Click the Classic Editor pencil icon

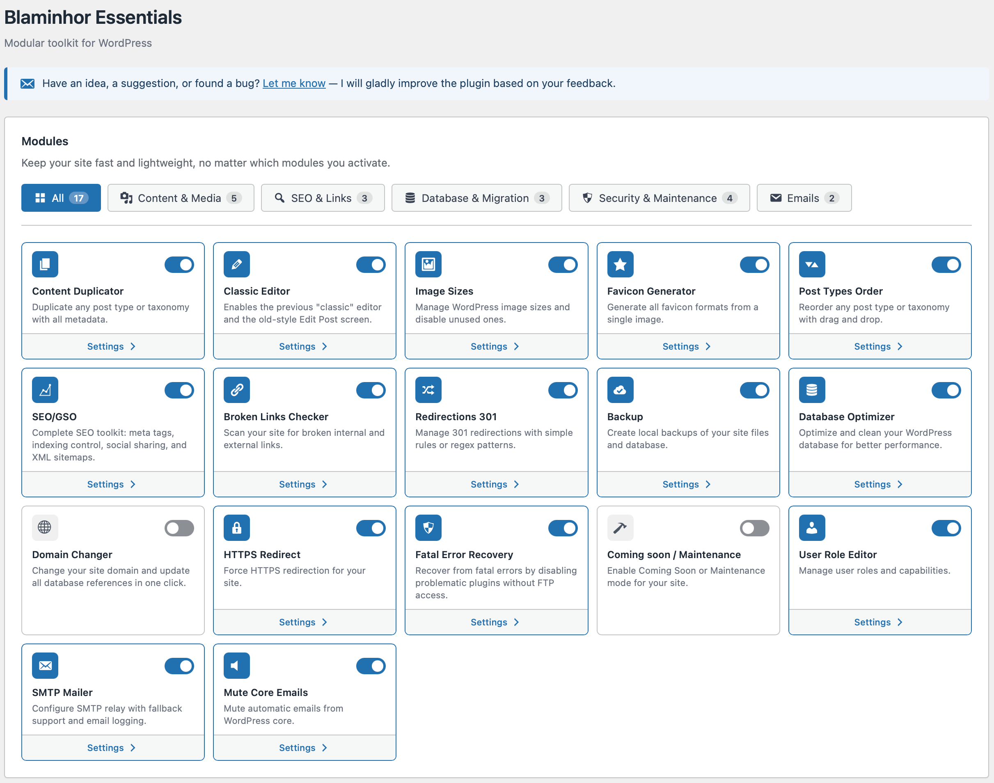click(236, 264)
